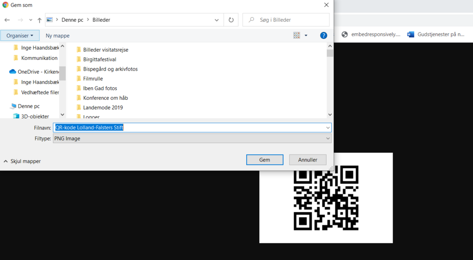Select the 3D-objekter item in sidebar
473x260 pixels.
(34, 116)
